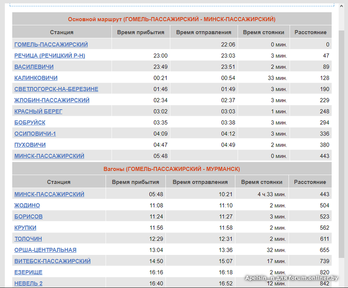The image size is (348, 288).
Task: Click the 22:06 departure time of Гомель
Action: (x=228, y=45)
